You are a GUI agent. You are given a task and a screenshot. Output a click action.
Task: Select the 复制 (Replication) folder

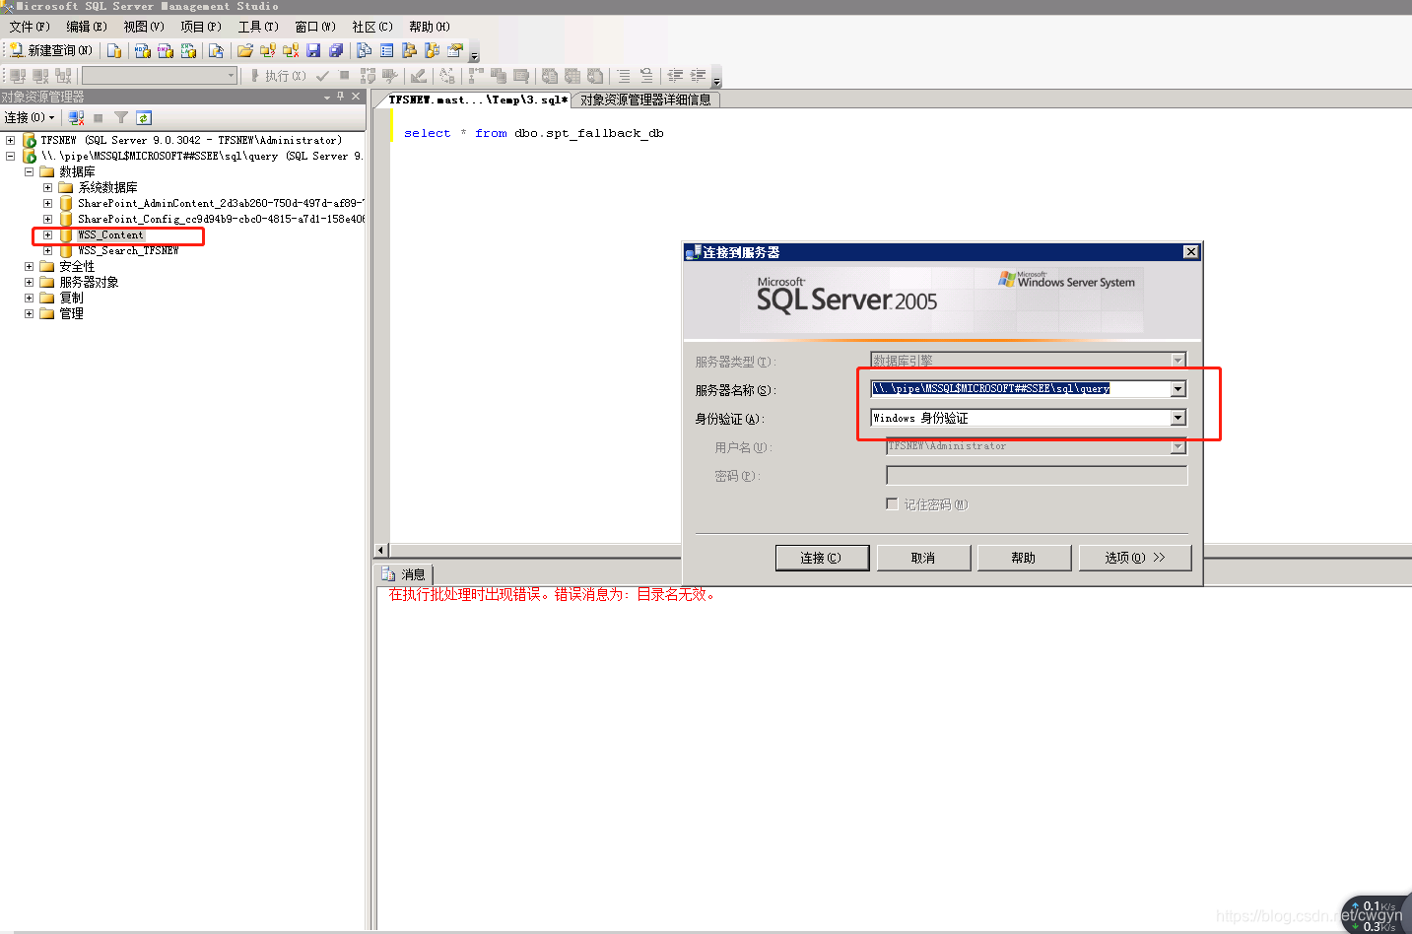71,298
